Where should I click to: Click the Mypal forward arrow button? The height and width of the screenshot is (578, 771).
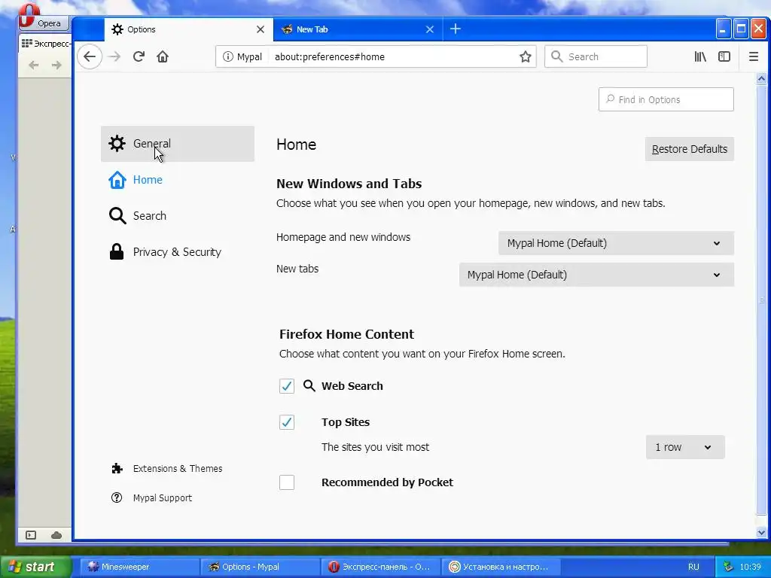114,56
